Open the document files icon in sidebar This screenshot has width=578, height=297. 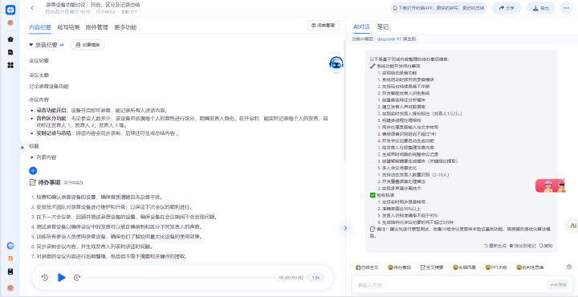(x=10, y=52)
